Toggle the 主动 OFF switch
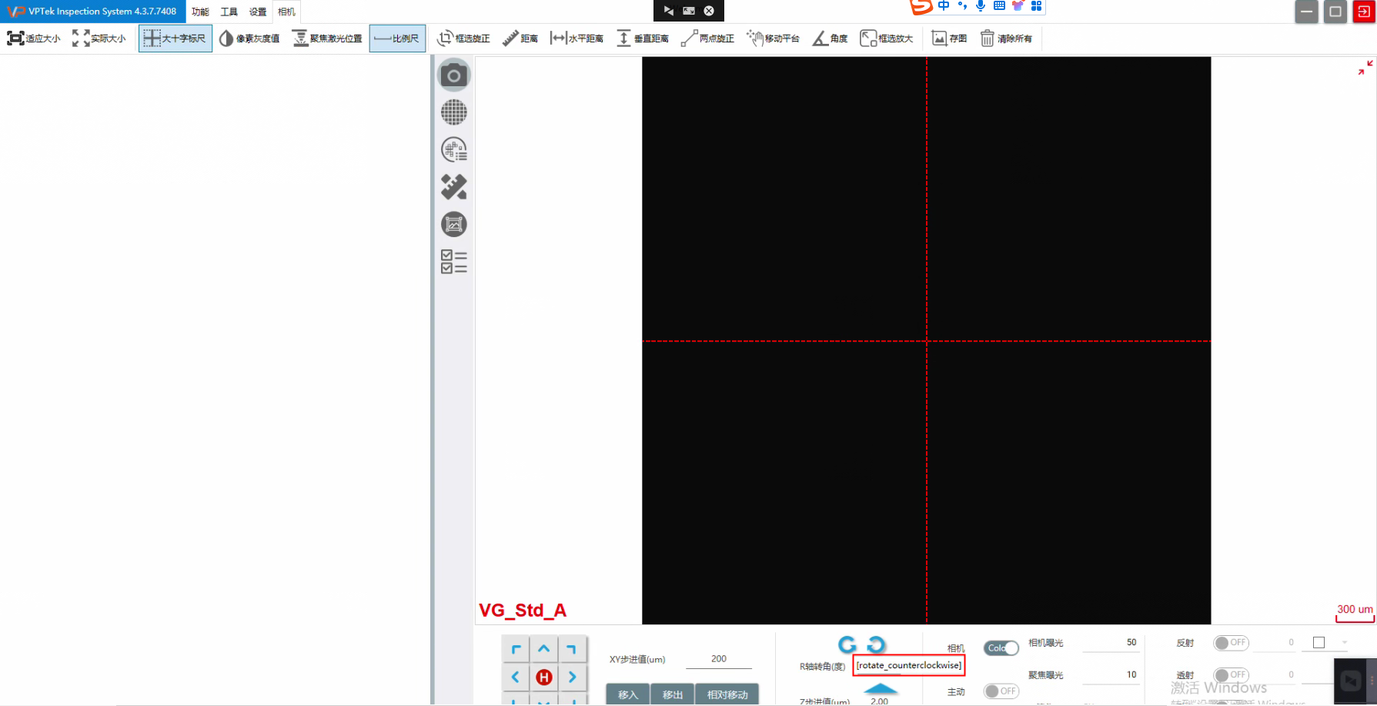1377x706 pixels. click(x=1001, y=691)
